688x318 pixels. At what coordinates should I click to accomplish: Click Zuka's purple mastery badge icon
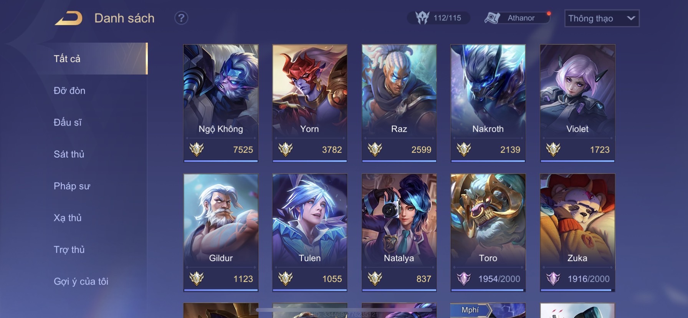[x=553, y=278]
